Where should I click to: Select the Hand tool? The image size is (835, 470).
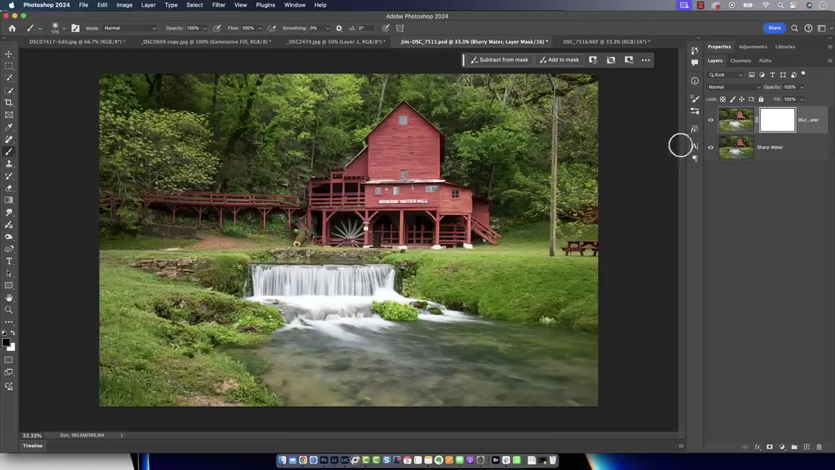click(9, 298)
